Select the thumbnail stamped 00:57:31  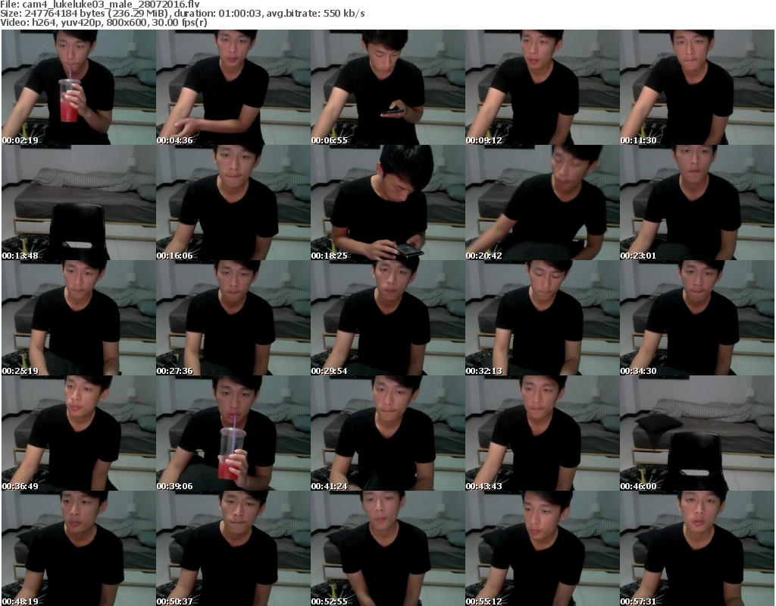tap(697, 548)
